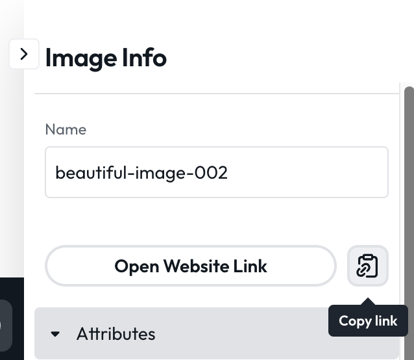The height and width of the screenshot is (360, 414).
Task: Click the right-pointing chevron beside Image Info
Action: [x=24, y=54]
